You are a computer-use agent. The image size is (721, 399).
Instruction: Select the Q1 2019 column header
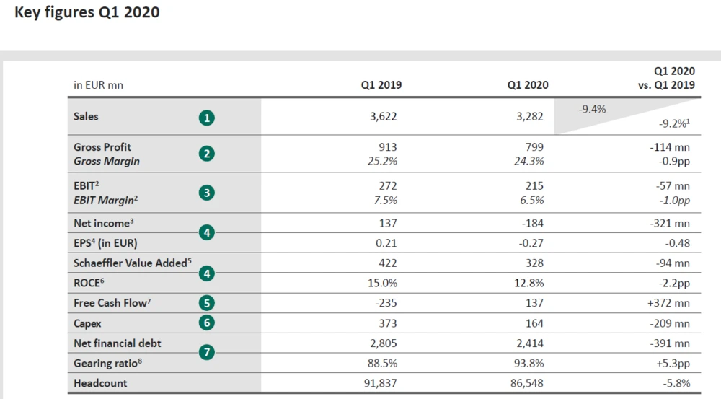(381, 85)
